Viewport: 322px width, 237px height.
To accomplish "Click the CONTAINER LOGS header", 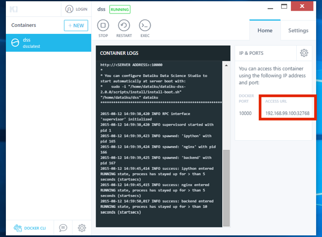I will pos(119,53).
